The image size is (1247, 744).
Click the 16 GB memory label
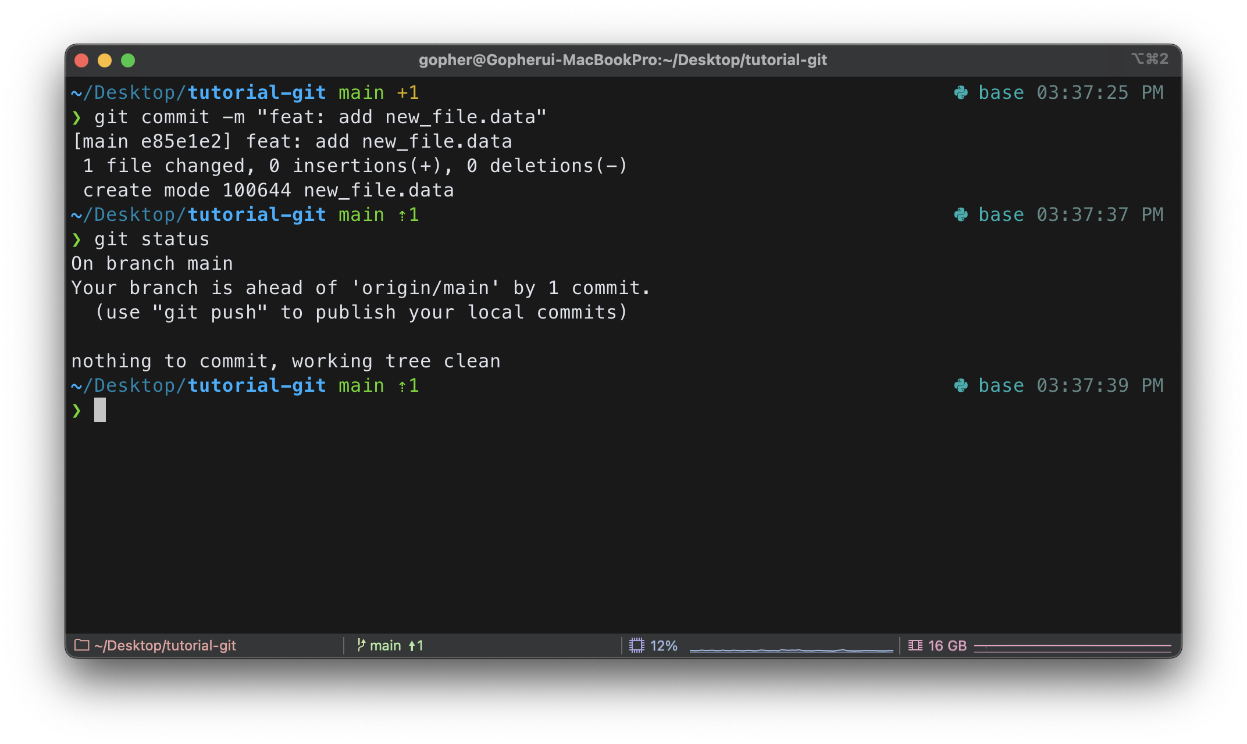click(947, 645)
